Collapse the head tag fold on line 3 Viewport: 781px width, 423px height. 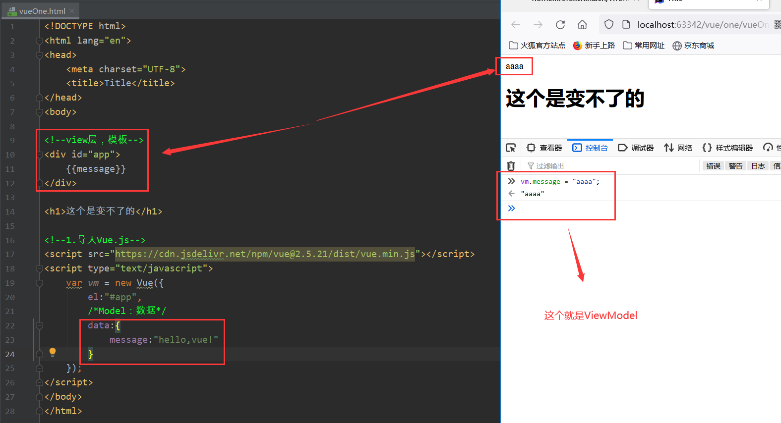point(39,55)
